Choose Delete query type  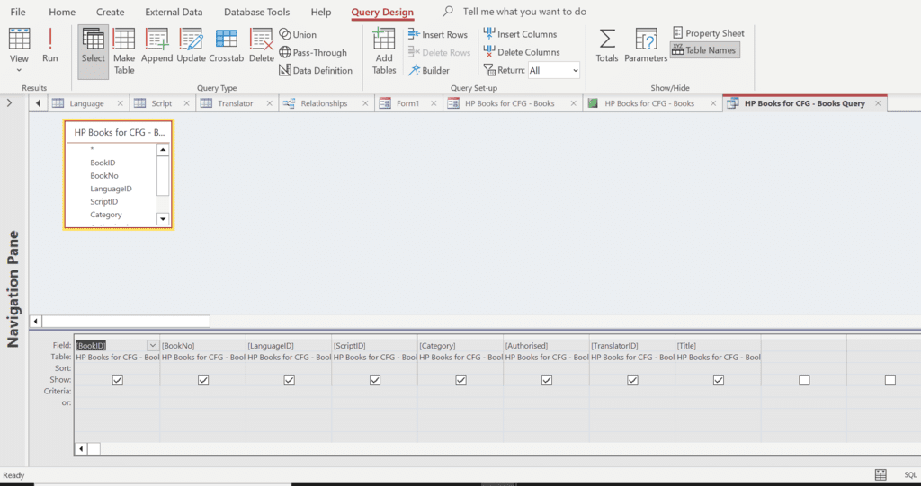262,46
